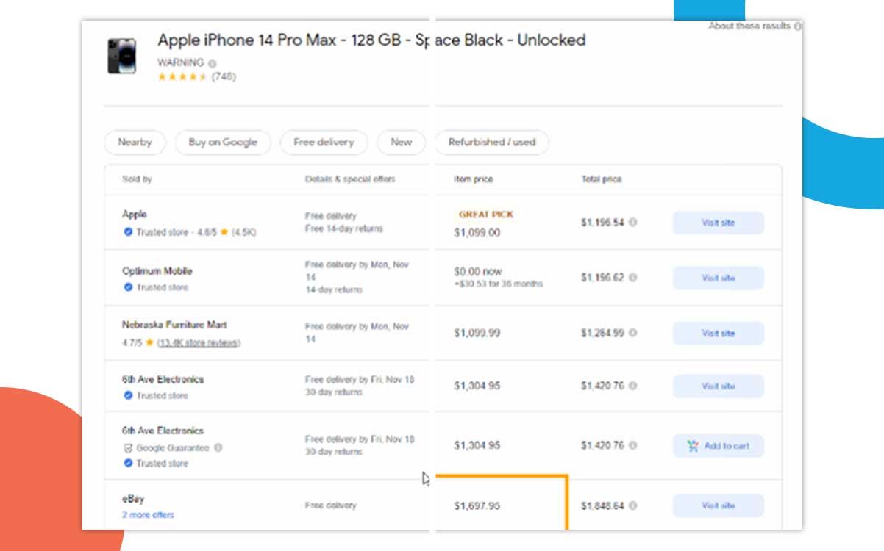Visit site for 6th Ave Electronics $1,304.95 without Google Guarantee
Image resolution: width=884 pixels, height=551 pixels.
718,386
